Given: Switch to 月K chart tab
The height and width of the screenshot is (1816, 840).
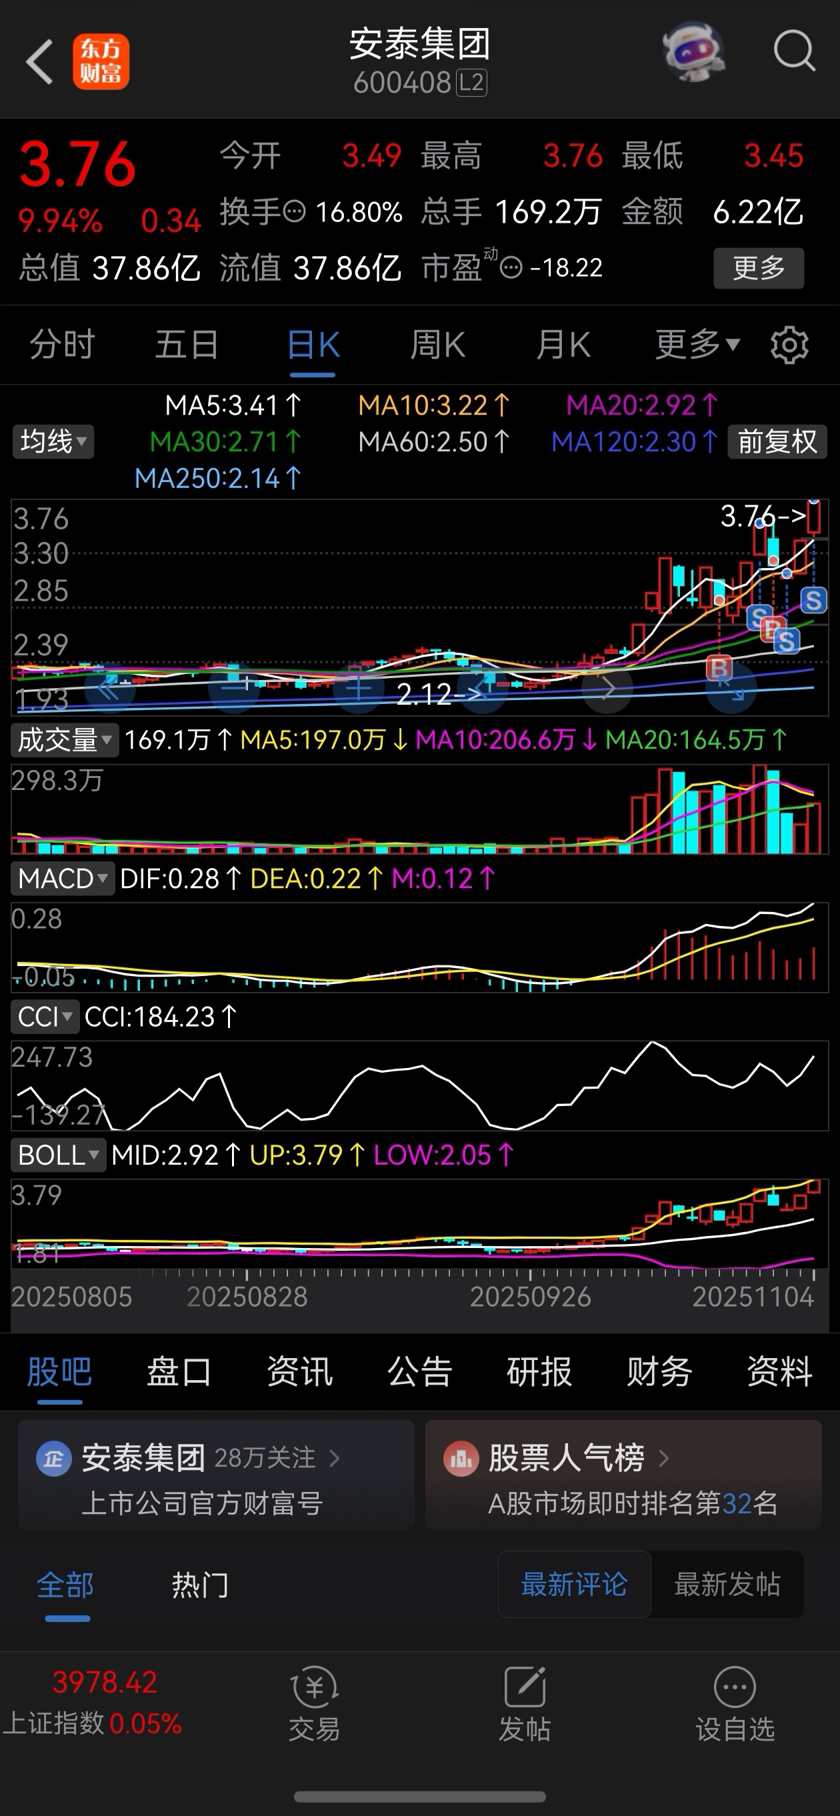Looking at the screenshot, I should (563, 345).
